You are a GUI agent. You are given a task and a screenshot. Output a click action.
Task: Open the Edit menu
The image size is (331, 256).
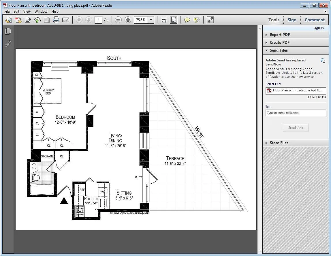[16, 12]
